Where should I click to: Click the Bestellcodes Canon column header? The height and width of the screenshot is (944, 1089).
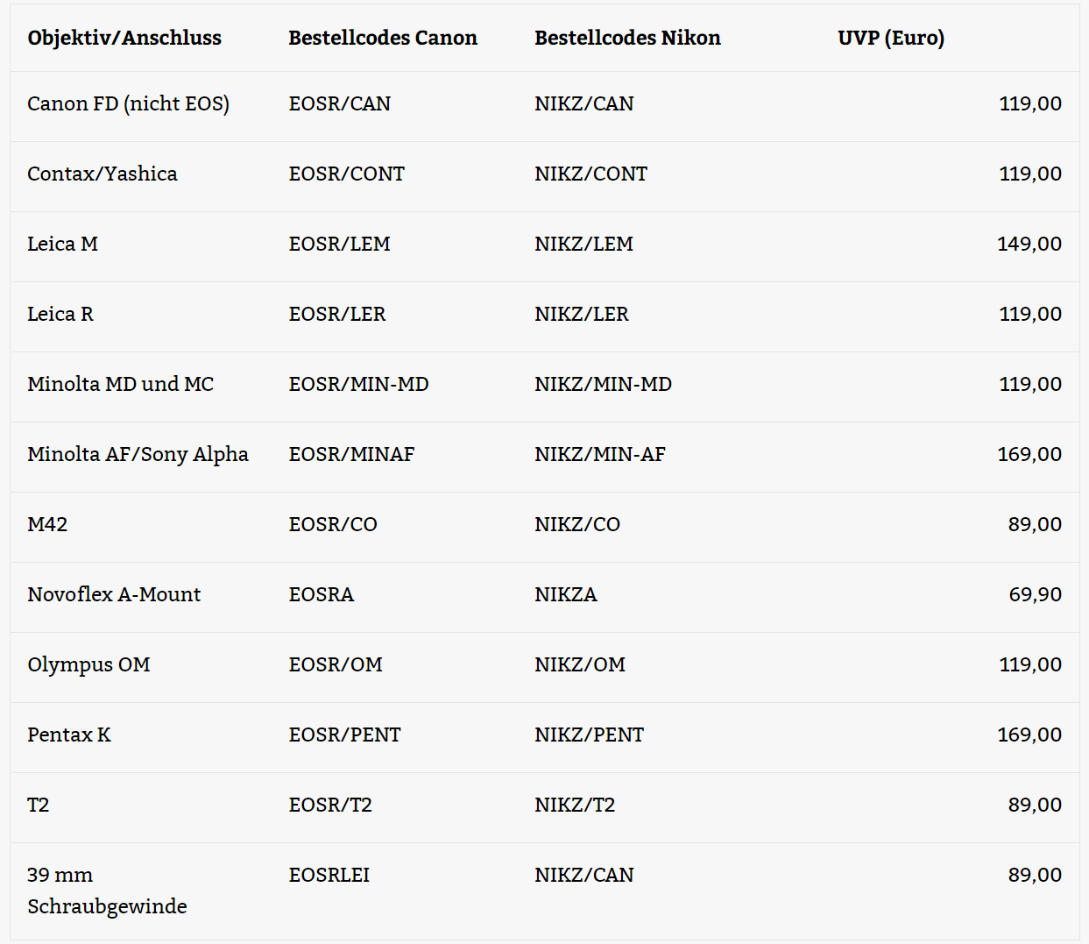[383, 38]
